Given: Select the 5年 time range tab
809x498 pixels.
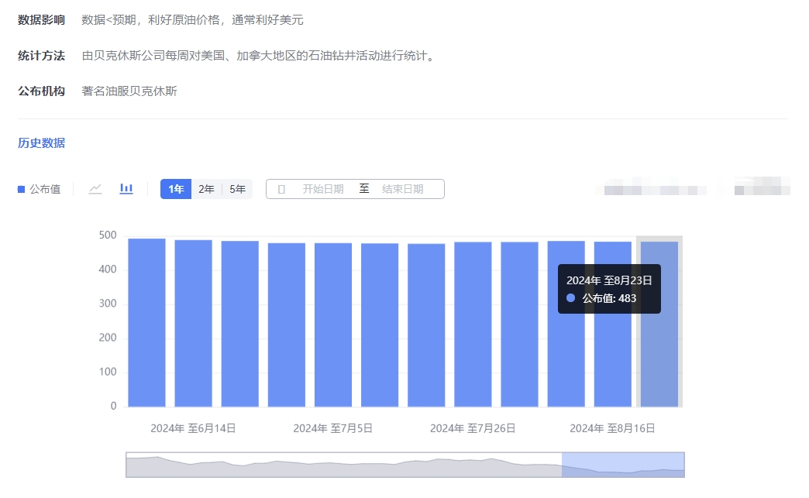Looking at the screenshot, I should 237,189.
